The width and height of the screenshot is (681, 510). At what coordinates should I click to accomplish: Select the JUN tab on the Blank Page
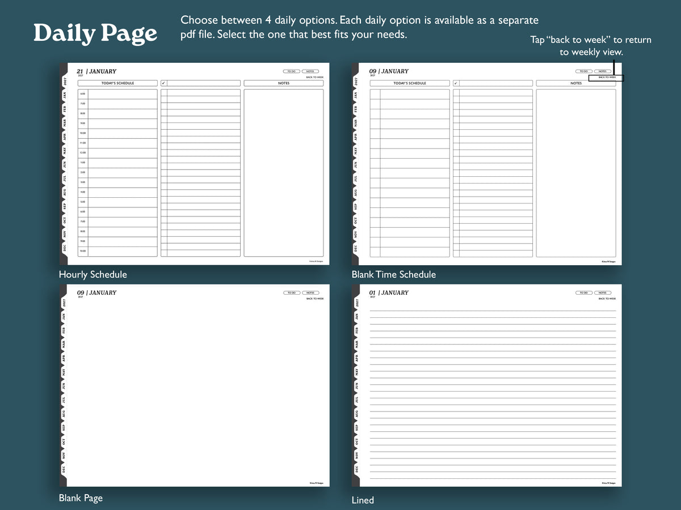point(64,386)
